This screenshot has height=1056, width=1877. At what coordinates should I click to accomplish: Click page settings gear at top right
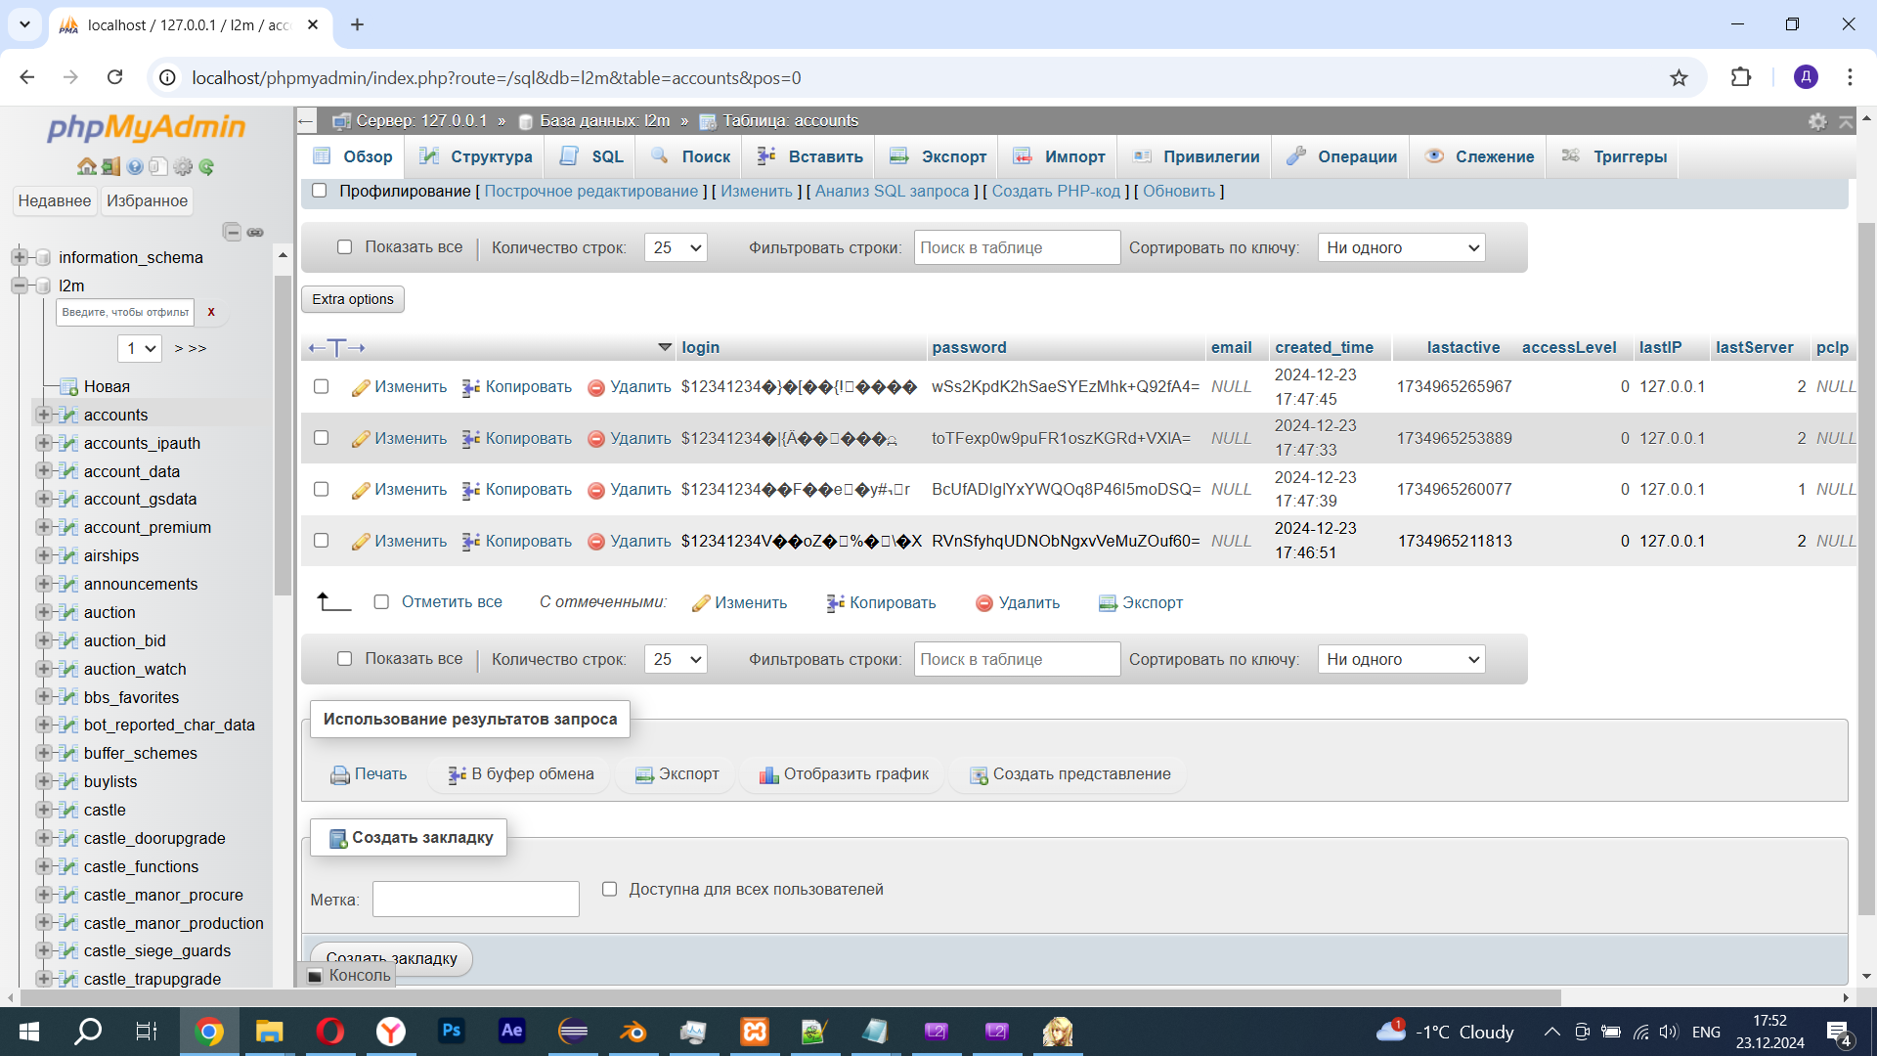(x=1816, y=121)
